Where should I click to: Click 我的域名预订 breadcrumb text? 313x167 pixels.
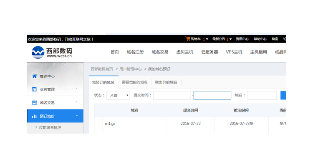(159, 69)
